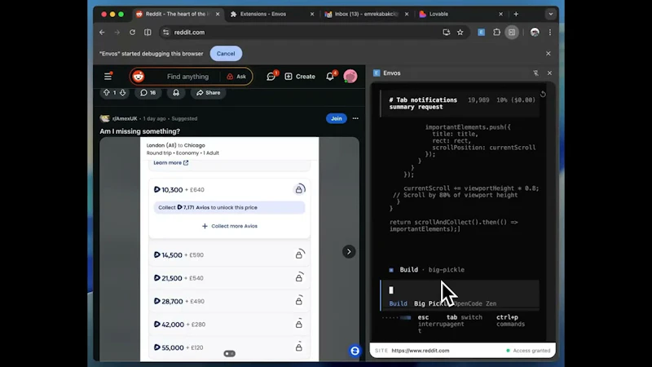Open Chrome three-dot menu
Image resolution: width=652 pixels, height=367 pixels.
point(549,32)
